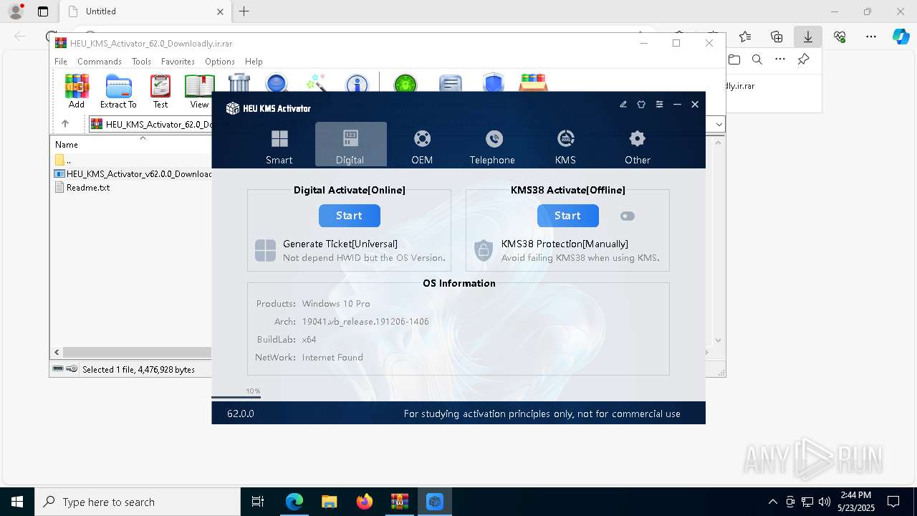Click Extract To in WinRAR toolbar
Screen dimensions: 917x516
pyautogui.click(x=118, y=91)
